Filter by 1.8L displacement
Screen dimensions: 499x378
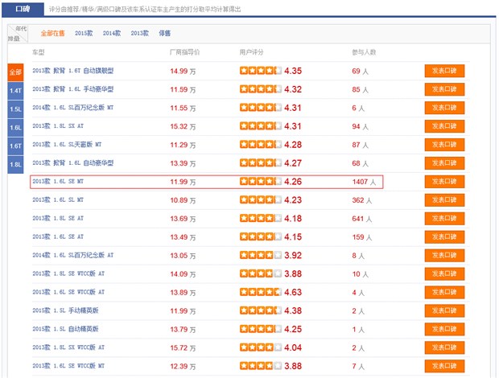click(15, 164)
